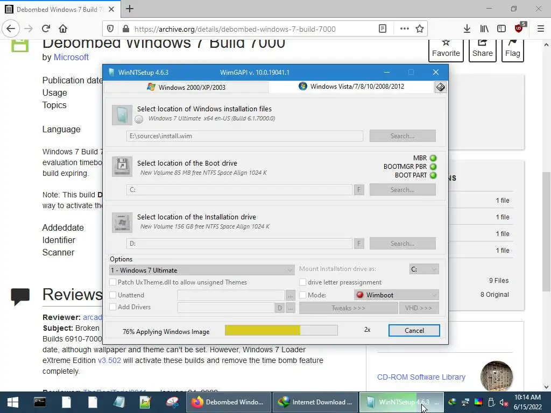
Task: Select the Debombed Windows 7 browser tab
Action: [60, 9]
